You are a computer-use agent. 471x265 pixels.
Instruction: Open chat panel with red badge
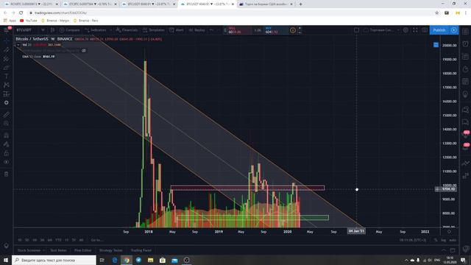point(465,134)
